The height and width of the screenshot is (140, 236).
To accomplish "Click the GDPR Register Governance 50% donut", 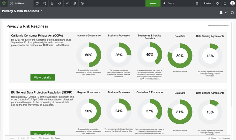I will (x=89, y=111).
